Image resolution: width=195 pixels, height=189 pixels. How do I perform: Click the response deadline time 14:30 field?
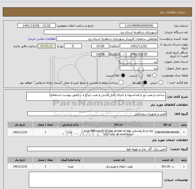(100, 46)
